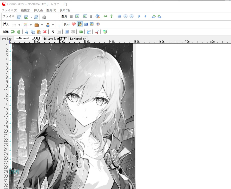Screen dimensions: 231x189
Task: Toggle the film-strip trace mode button
Action: pyautogui.click(x=80, y=24)
